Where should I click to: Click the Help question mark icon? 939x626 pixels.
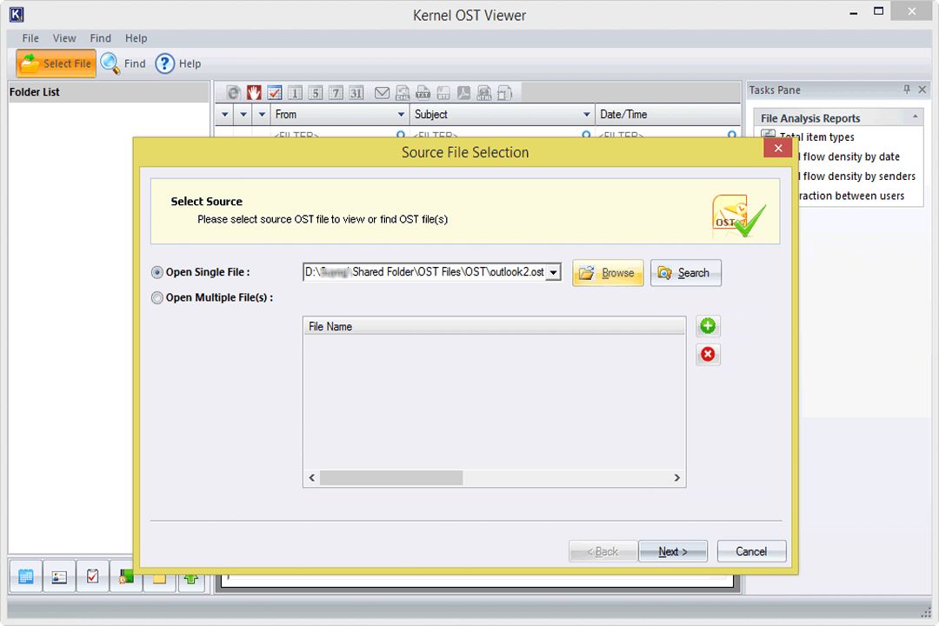[164, 63]
